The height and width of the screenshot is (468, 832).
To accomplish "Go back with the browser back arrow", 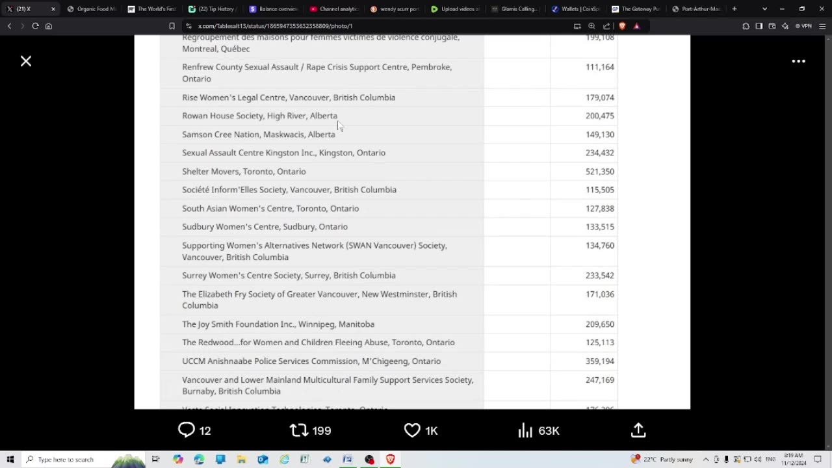I will click(9, 26).
